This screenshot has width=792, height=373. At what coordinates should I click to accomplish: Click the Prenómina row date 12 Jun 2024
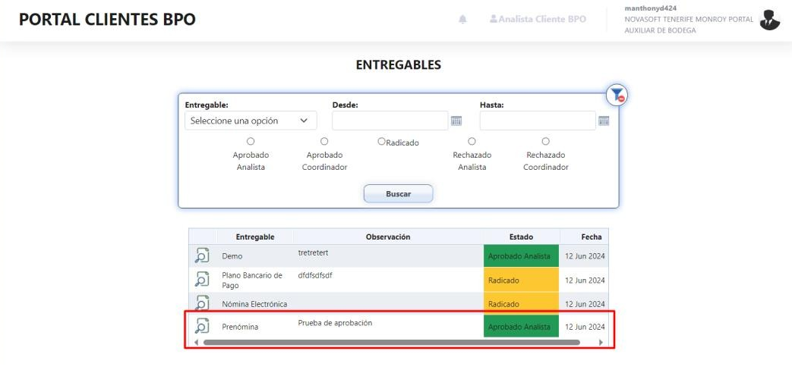tap(585, 327)
